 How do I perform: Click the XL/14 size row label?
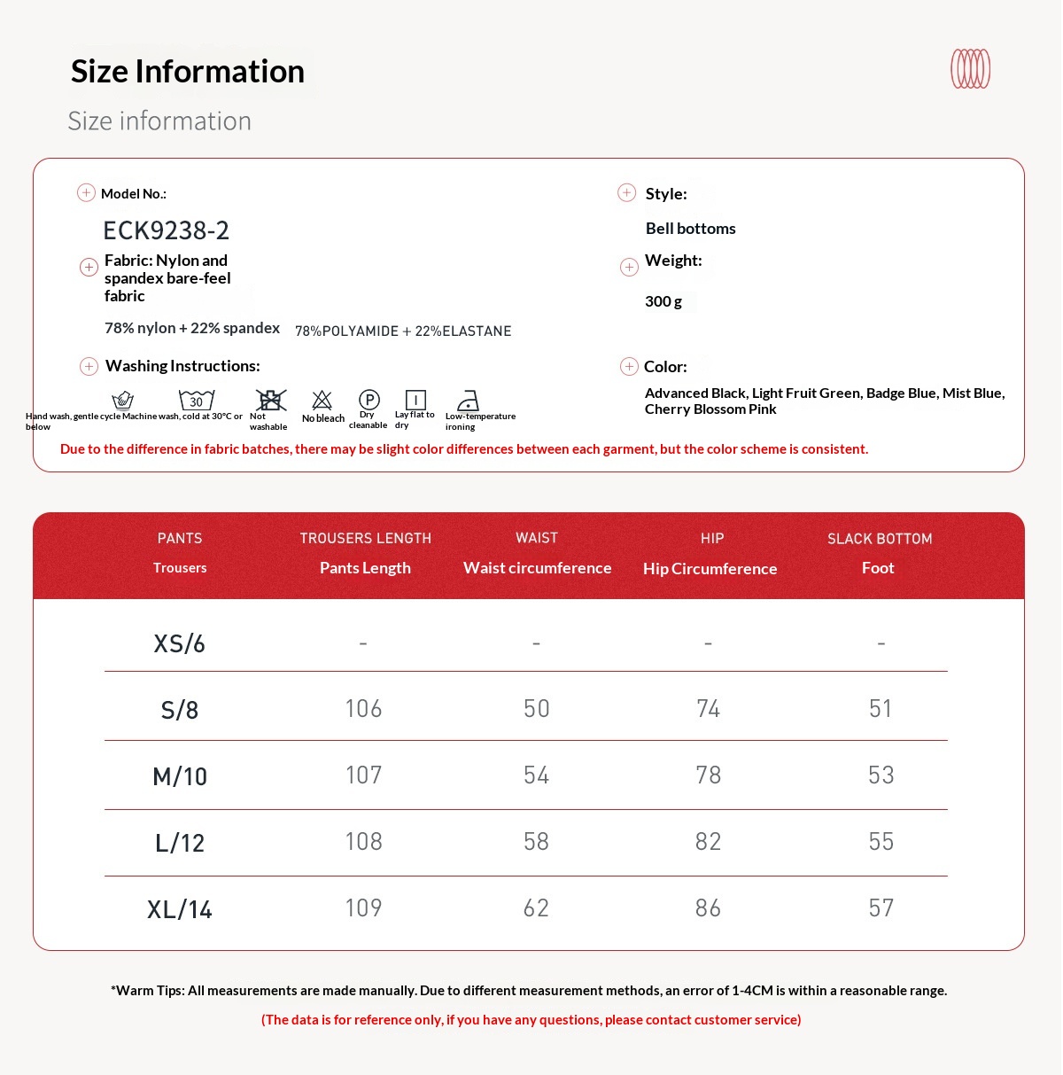click(x=180, y=910)
